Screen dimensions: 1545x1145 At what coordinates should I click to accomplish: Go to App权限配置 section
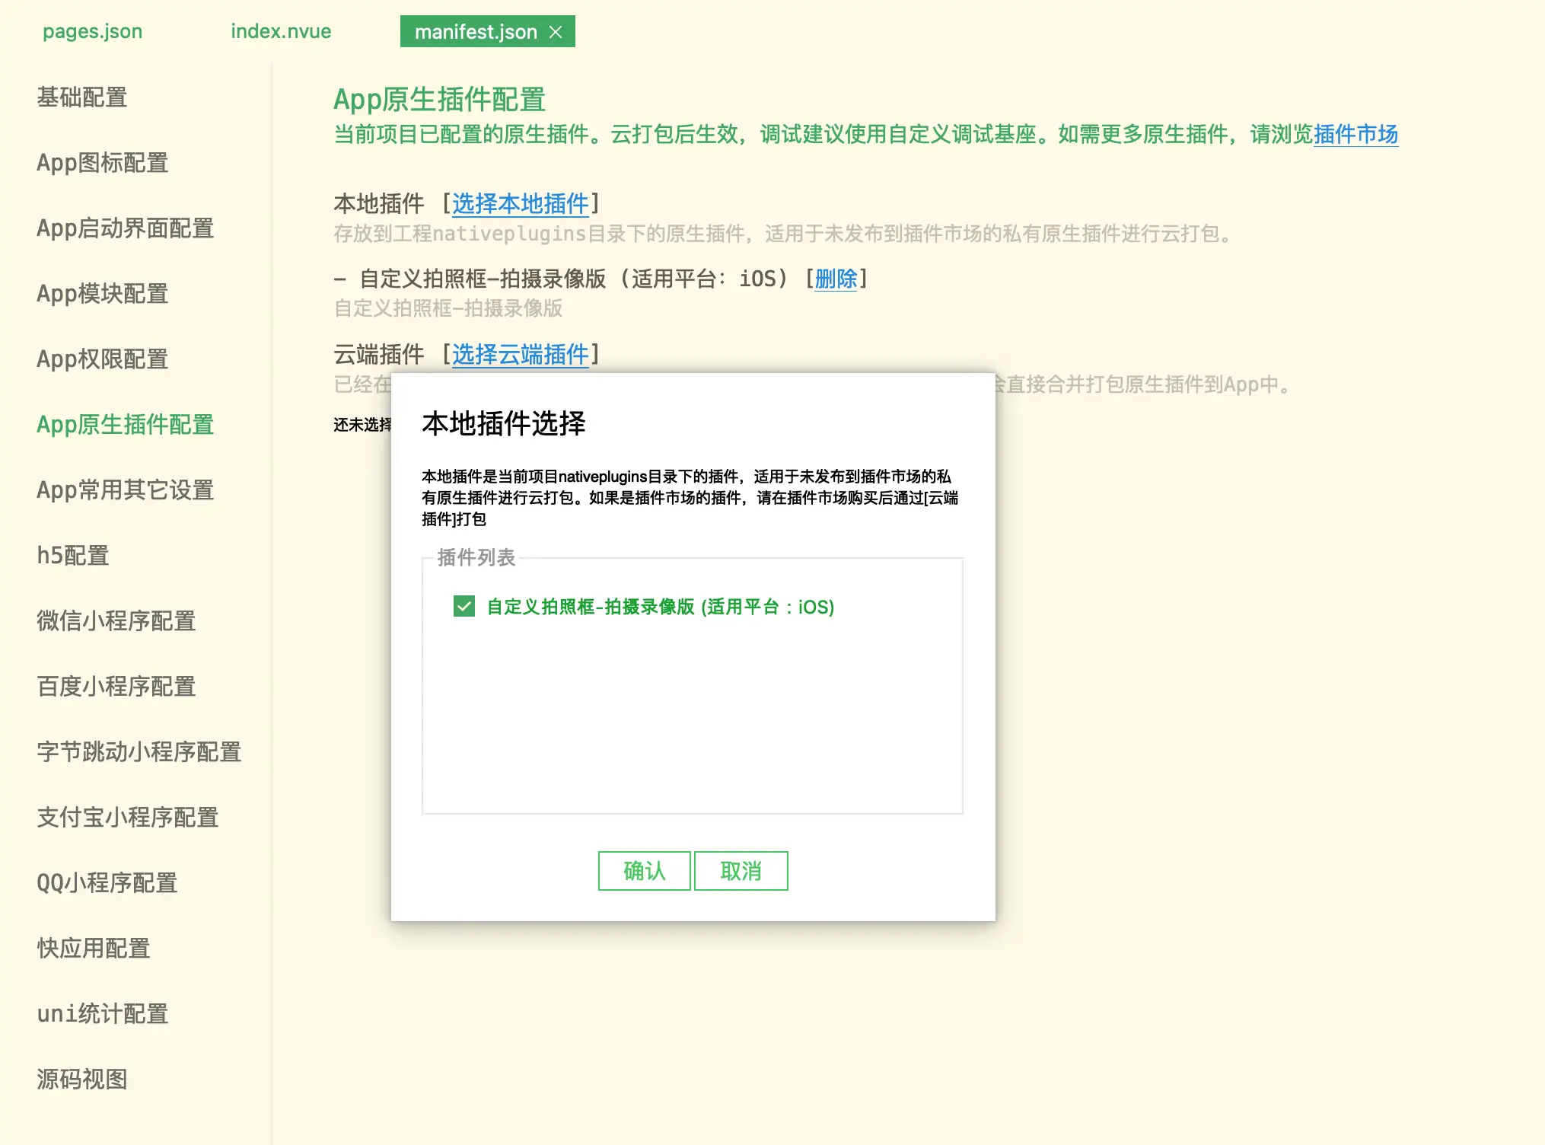click(102, 359)
